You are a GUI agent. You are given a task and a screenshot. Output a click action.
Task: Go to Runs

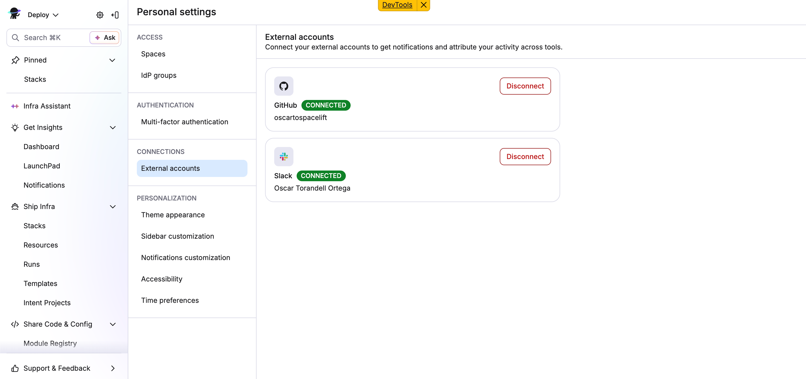(32, 264)
